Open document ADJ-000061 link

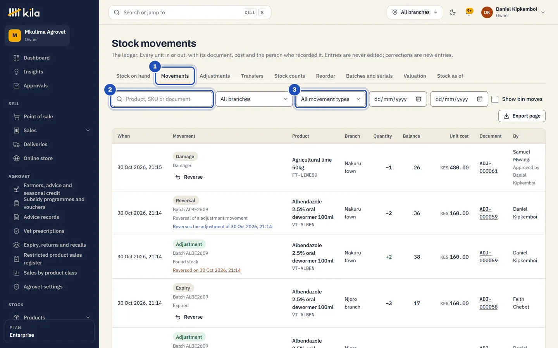[488, 167]
